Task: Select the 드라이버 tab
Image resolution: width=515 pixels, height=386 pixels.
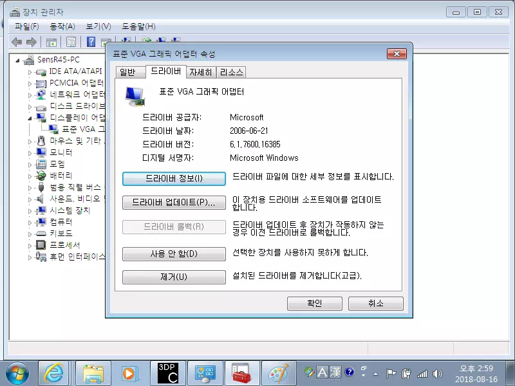Action: (166, 71)
